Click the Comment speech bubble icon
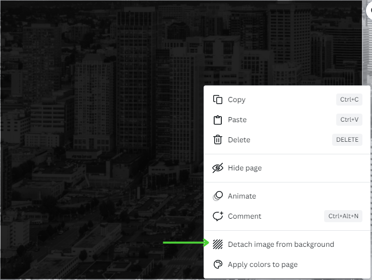The height and width of the screenshot is (280, 372). (218, 216)
